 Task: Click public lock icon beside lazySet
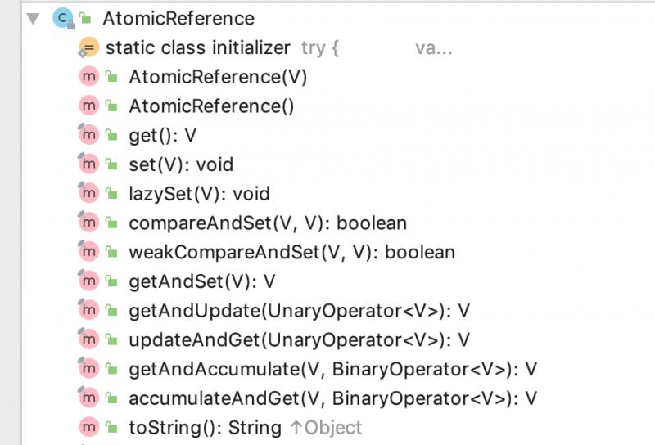111,193
